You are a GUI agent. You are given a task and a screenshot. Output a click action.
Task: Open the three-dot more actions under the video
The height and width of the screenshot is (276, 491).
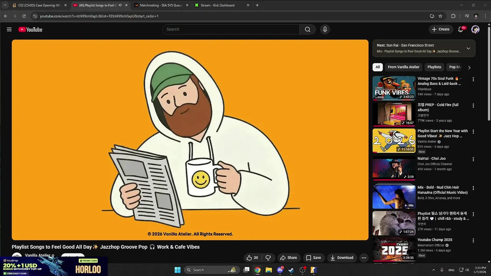pos(364,258)
